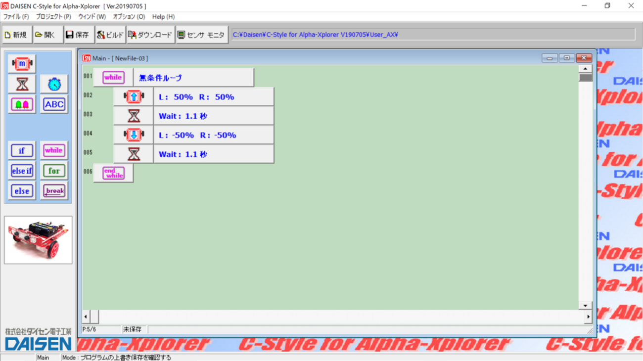The width and height of the screenshot is (643, 361).
Task: Click the L: 50% R: 50% motor setting
Action: tap(214, 96)
